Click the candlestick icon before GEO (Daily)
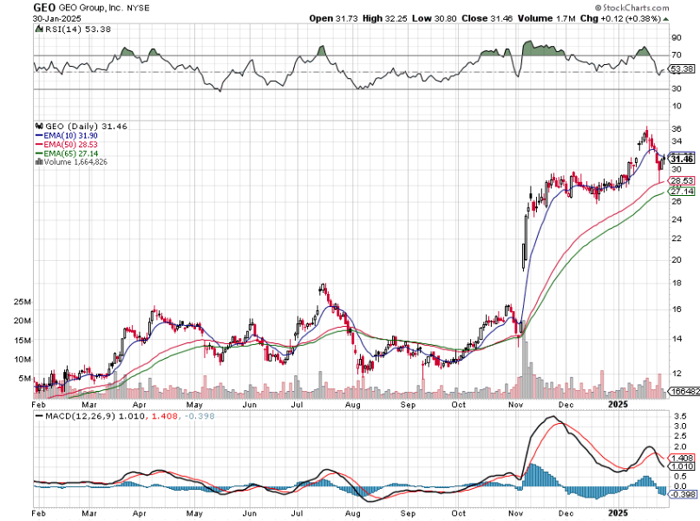This screenshot has width=700, height=521. click(x=39, y=127)
